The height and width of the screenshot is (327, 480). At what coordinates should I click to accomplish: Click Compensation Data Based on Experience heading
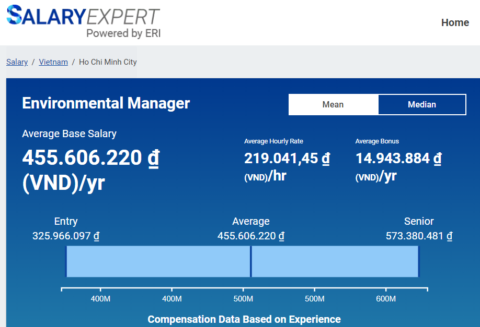(244, 319)
